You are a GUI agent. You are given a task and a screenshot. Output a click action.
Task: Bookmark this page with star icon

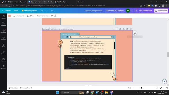[x=144, y=6]
